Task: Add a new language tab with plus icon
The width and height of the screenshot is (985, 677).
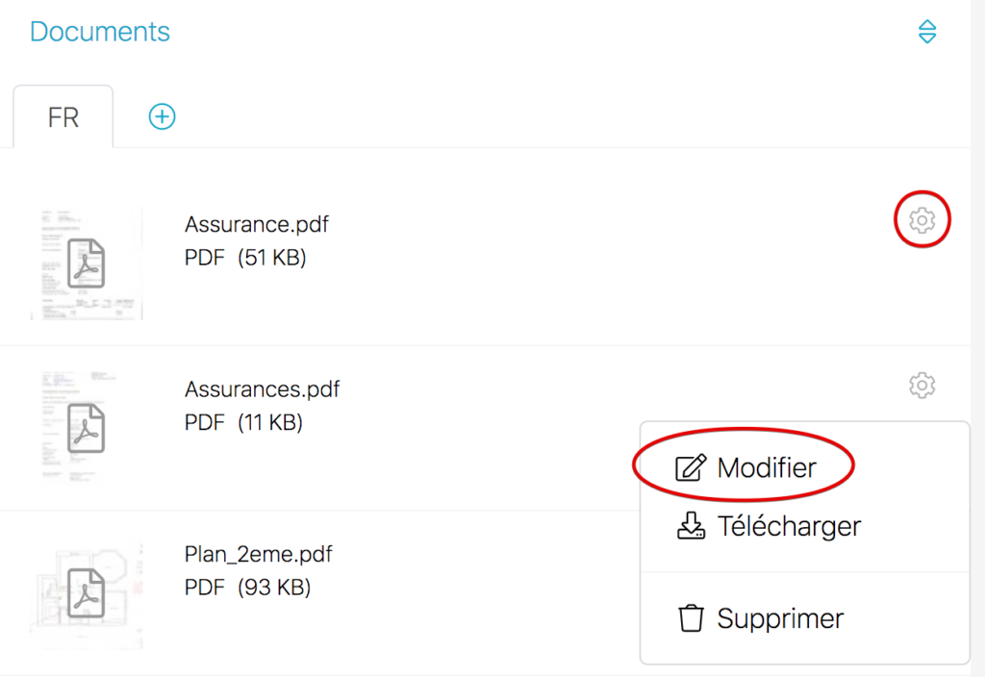Action: click(x=162, y=117)
